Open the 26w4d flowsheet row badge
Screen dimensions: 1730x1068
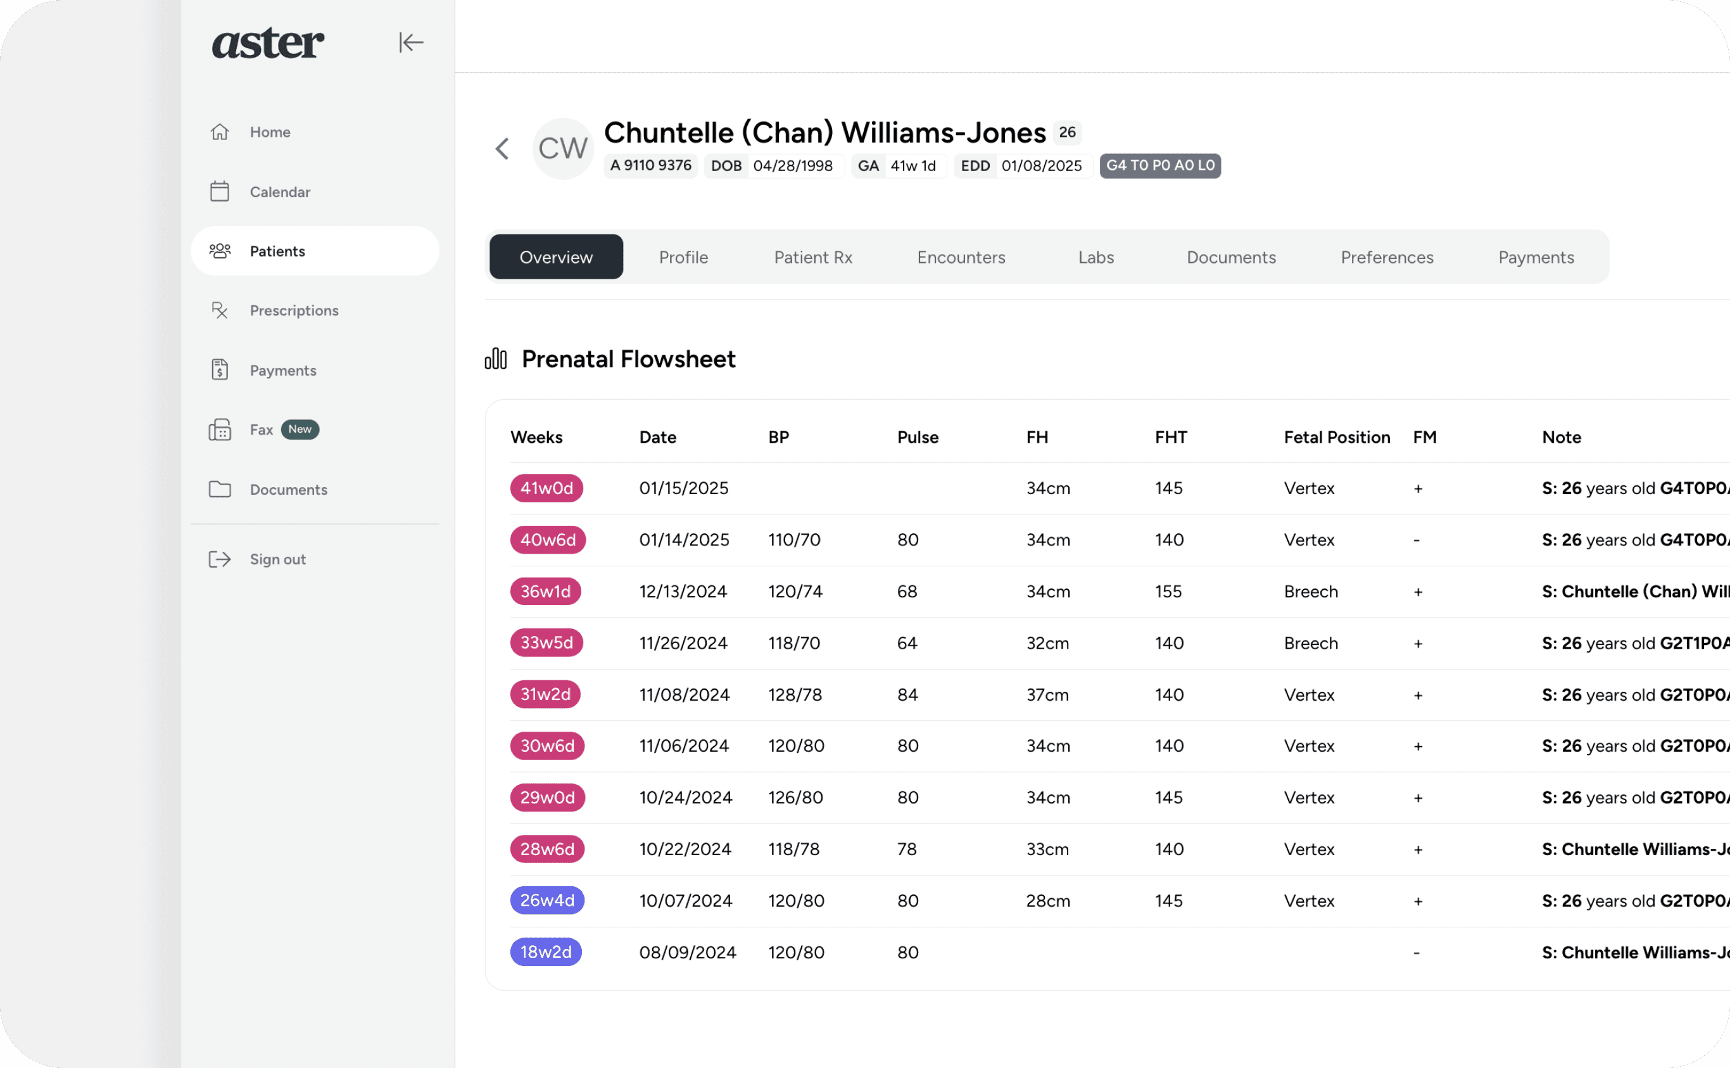tap(546, 900)
